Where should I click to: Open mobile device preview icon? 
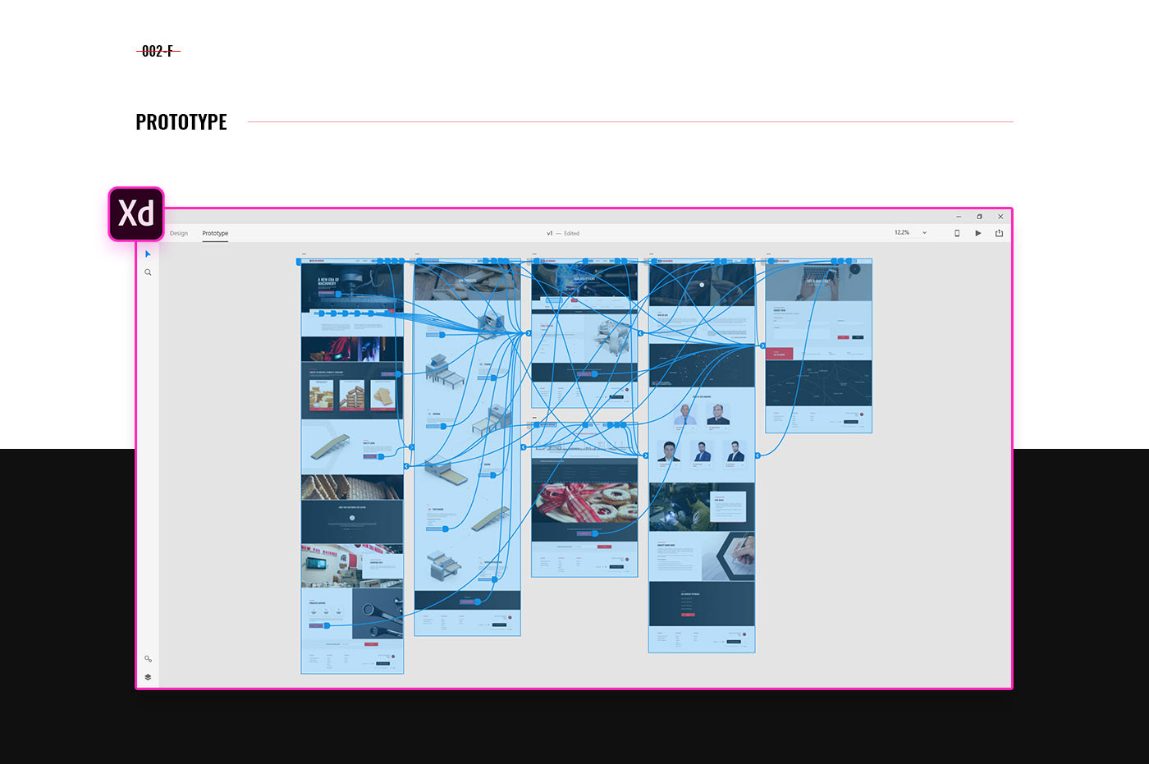click(x=957, y=233)
